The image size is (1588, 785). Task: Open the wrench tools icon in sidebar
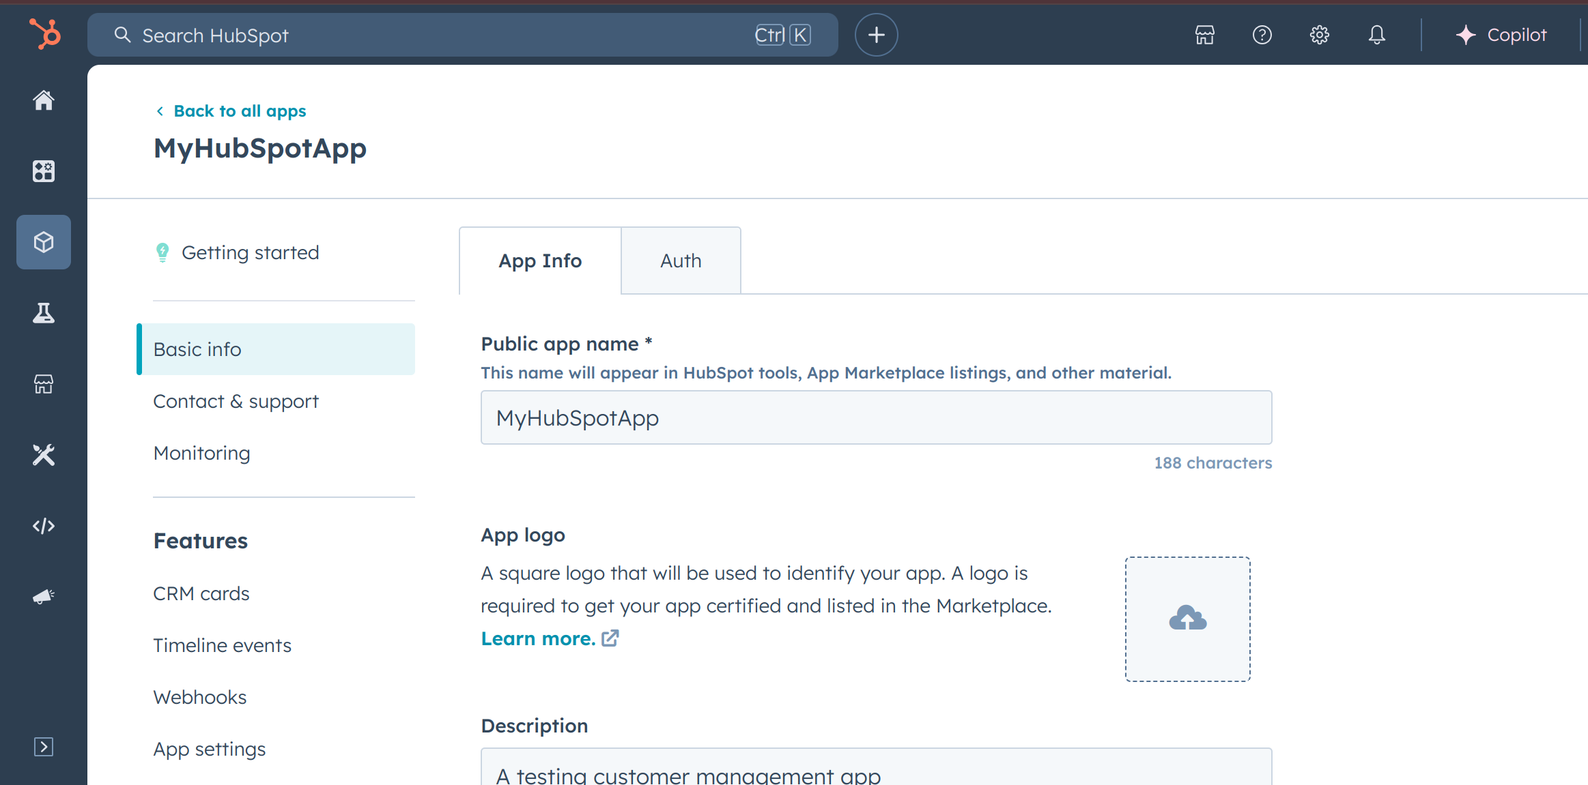[44, 455]
